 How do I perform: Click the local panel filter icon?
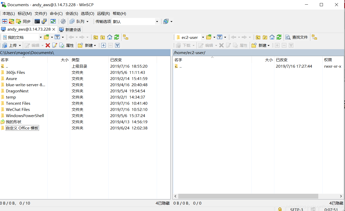[x=57, y=37]
